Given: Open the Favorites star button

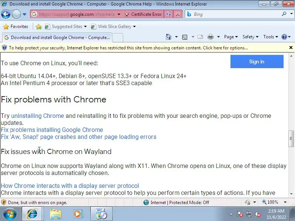Looking at the screenshot, I should [16, 27].
